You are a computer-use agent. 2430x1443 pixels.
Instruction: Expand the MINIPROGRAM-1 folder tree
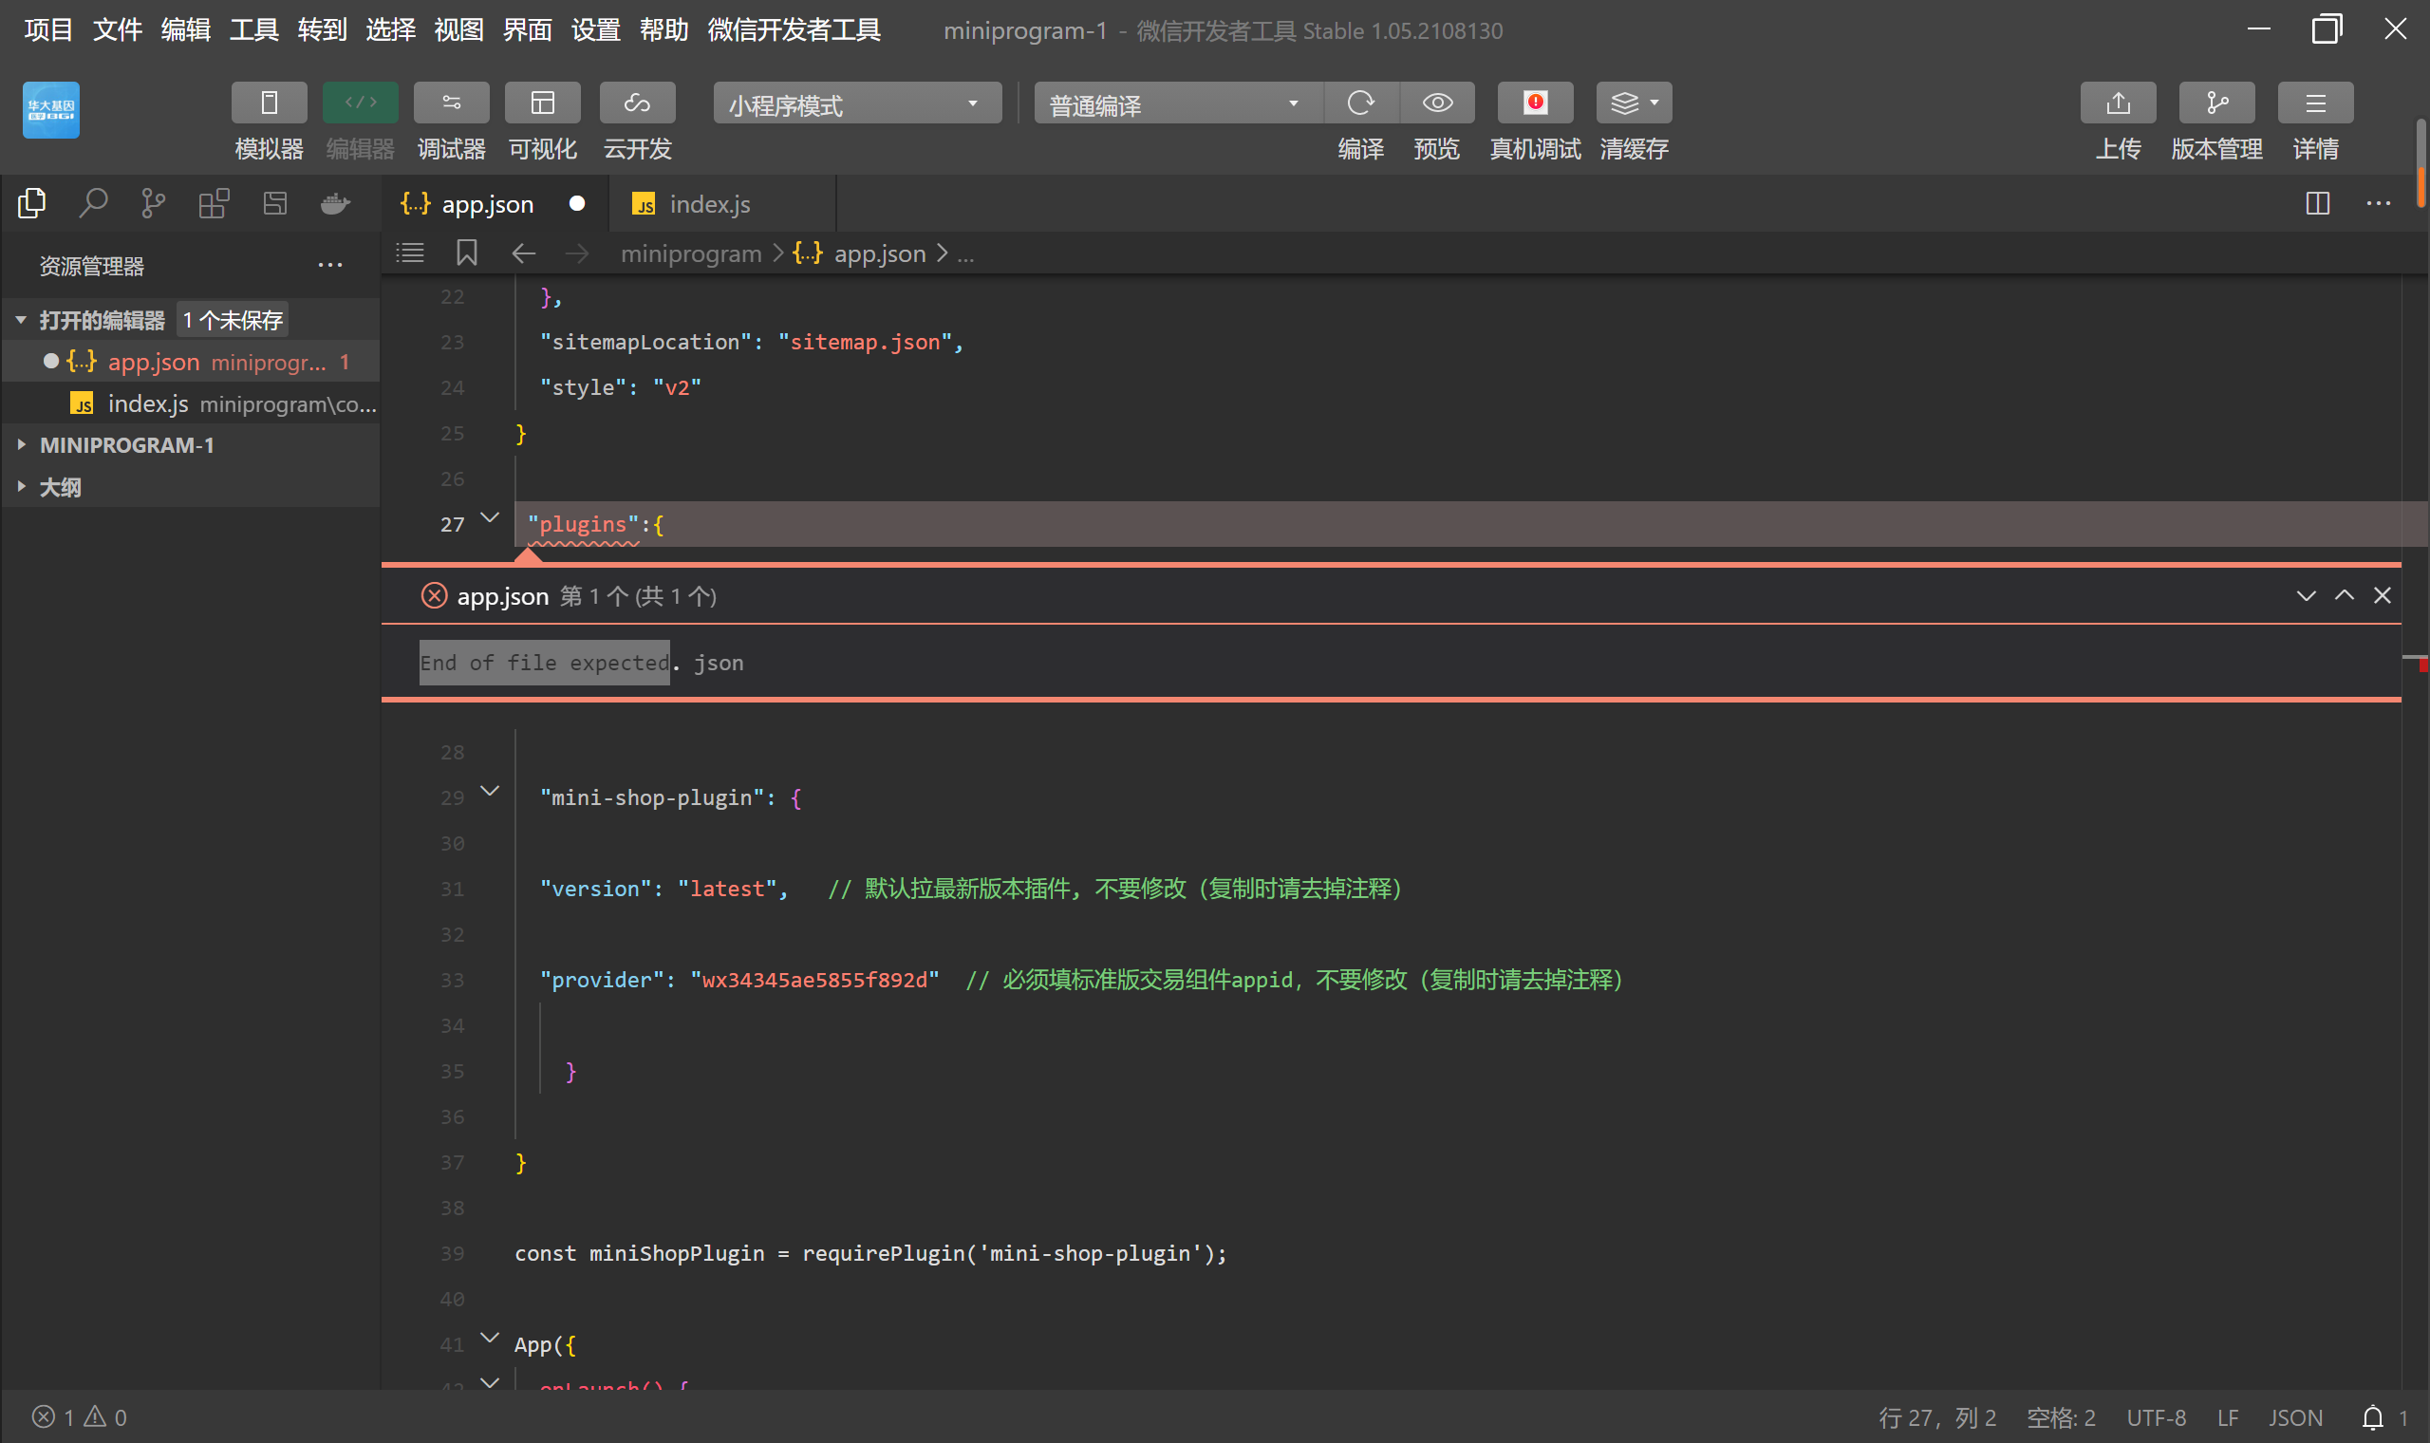click(x=126, y=445)
